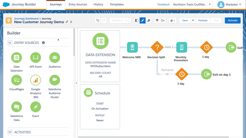Viewport: 246px width, 138px height.
Task: Open the Feedback link
Action: [x=163, y=5]
